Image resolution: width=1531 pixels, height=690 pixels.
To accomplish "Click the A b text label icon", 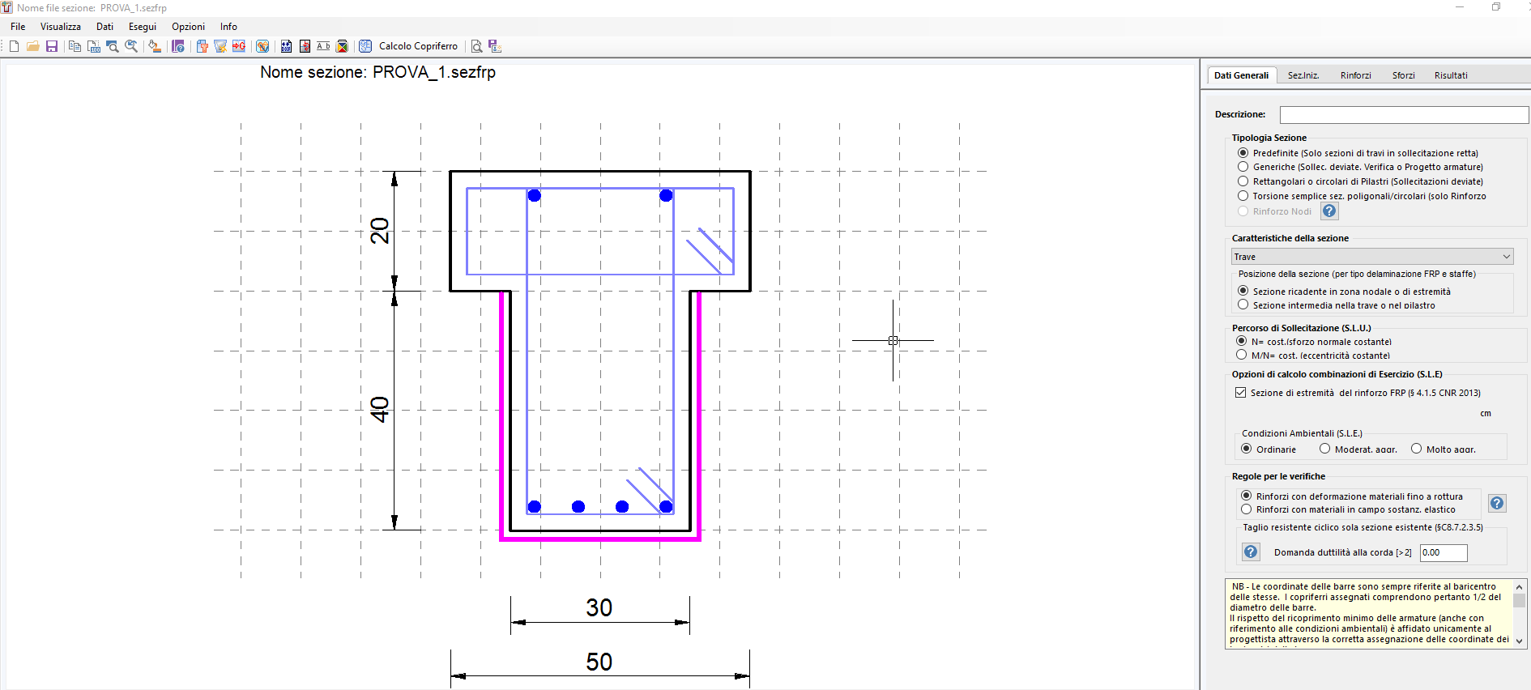I will coord(323,46).
